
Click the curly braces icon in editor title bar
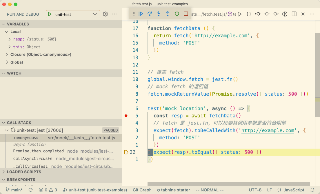(x=249, y=14)
